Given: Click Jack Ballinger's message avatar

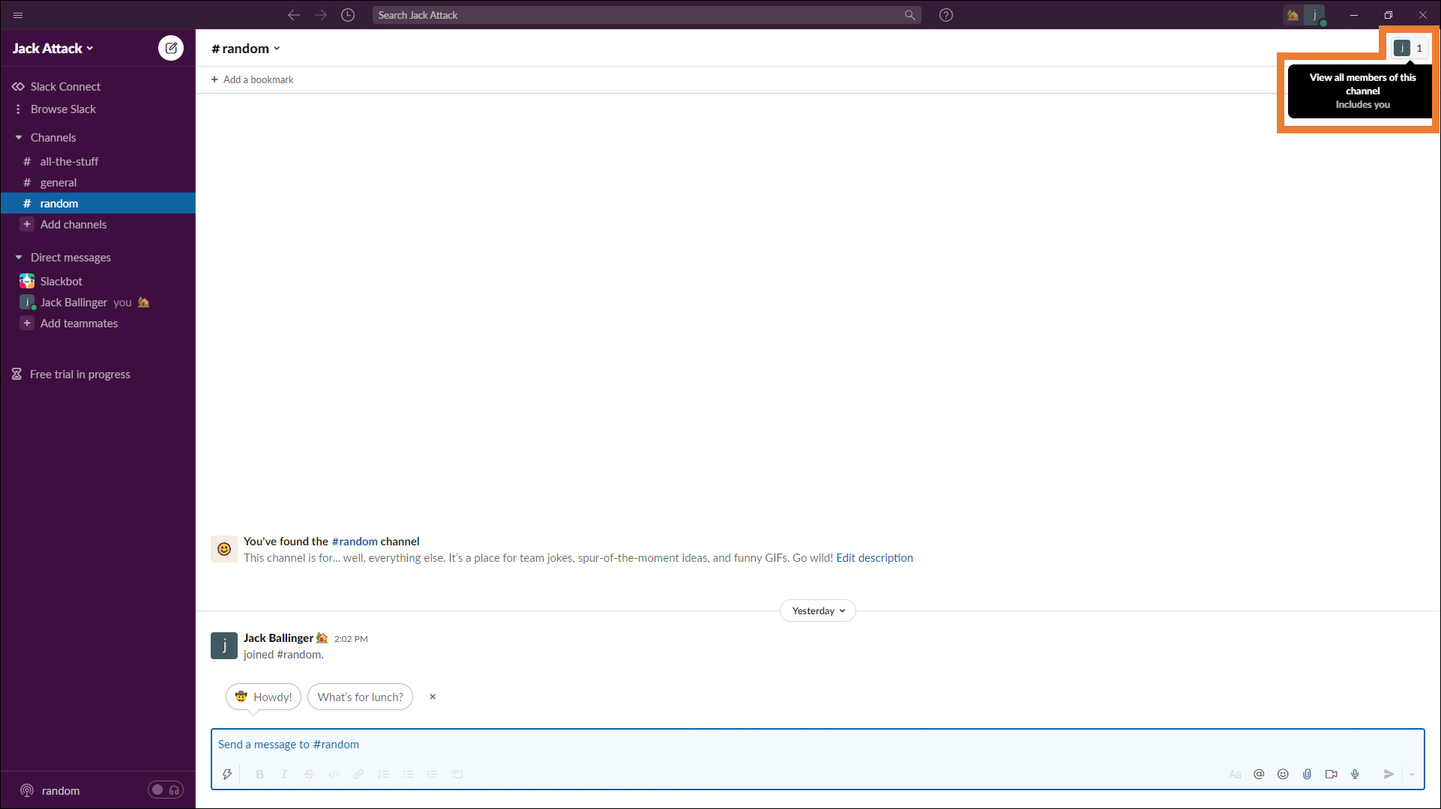Looking at the screenshot, I should coord(224,646).
